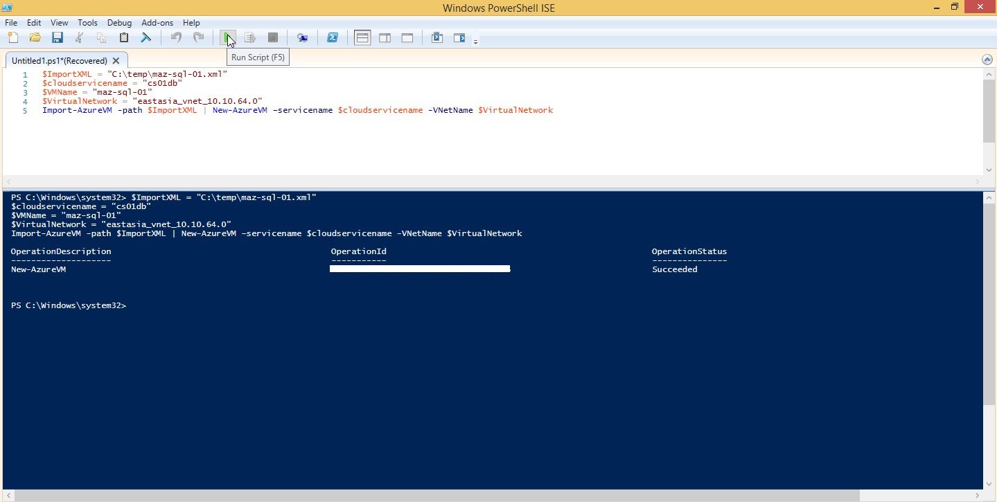Click OperationId column header in console

coord(359,251)
